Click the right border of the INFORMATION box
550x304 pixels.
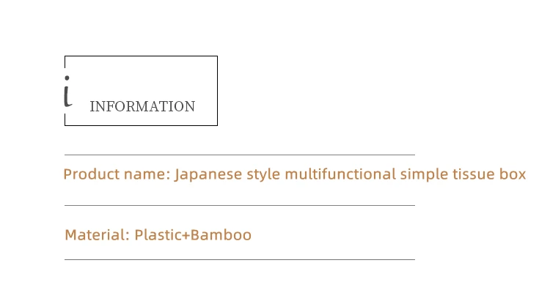tap(217, 91)
